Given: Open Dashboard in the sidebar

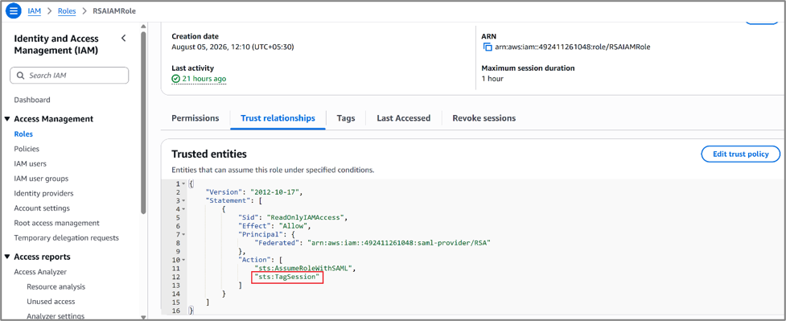Looking at the screenshot, I should [32, 100].
